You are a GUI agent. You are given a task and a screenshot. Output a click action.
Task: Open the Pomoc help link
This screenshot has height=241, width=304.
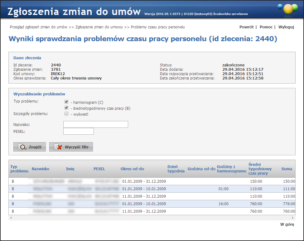[266, 27]
